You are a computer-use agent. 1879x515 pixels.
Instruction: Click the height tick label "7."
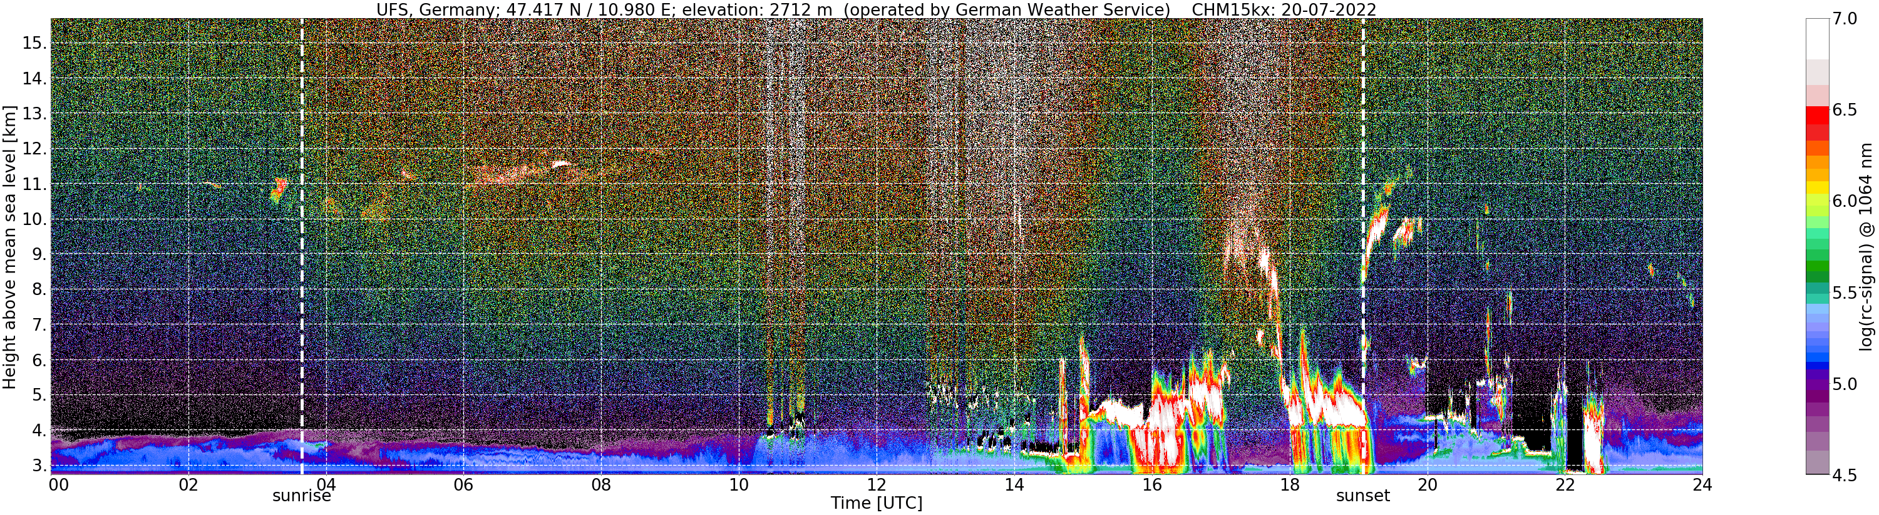coord(39,324)
